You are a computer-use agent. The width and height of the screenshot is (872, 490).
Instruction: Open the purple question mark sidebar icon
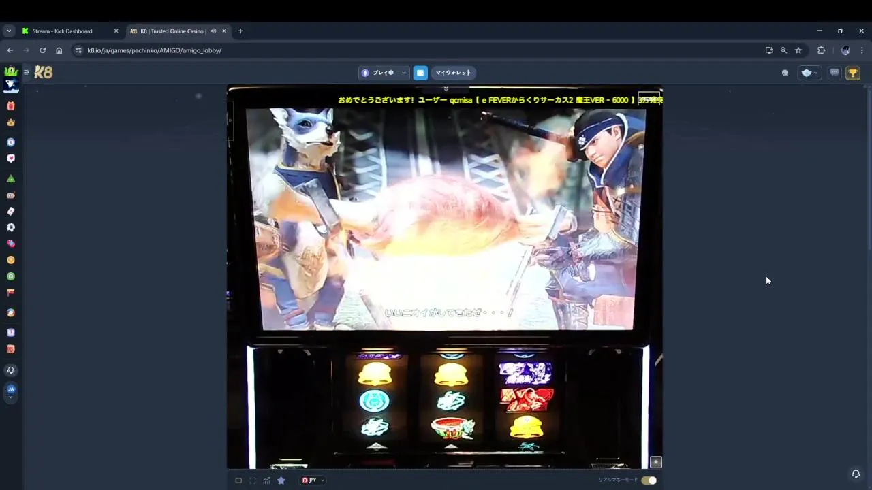pos(11,333)
